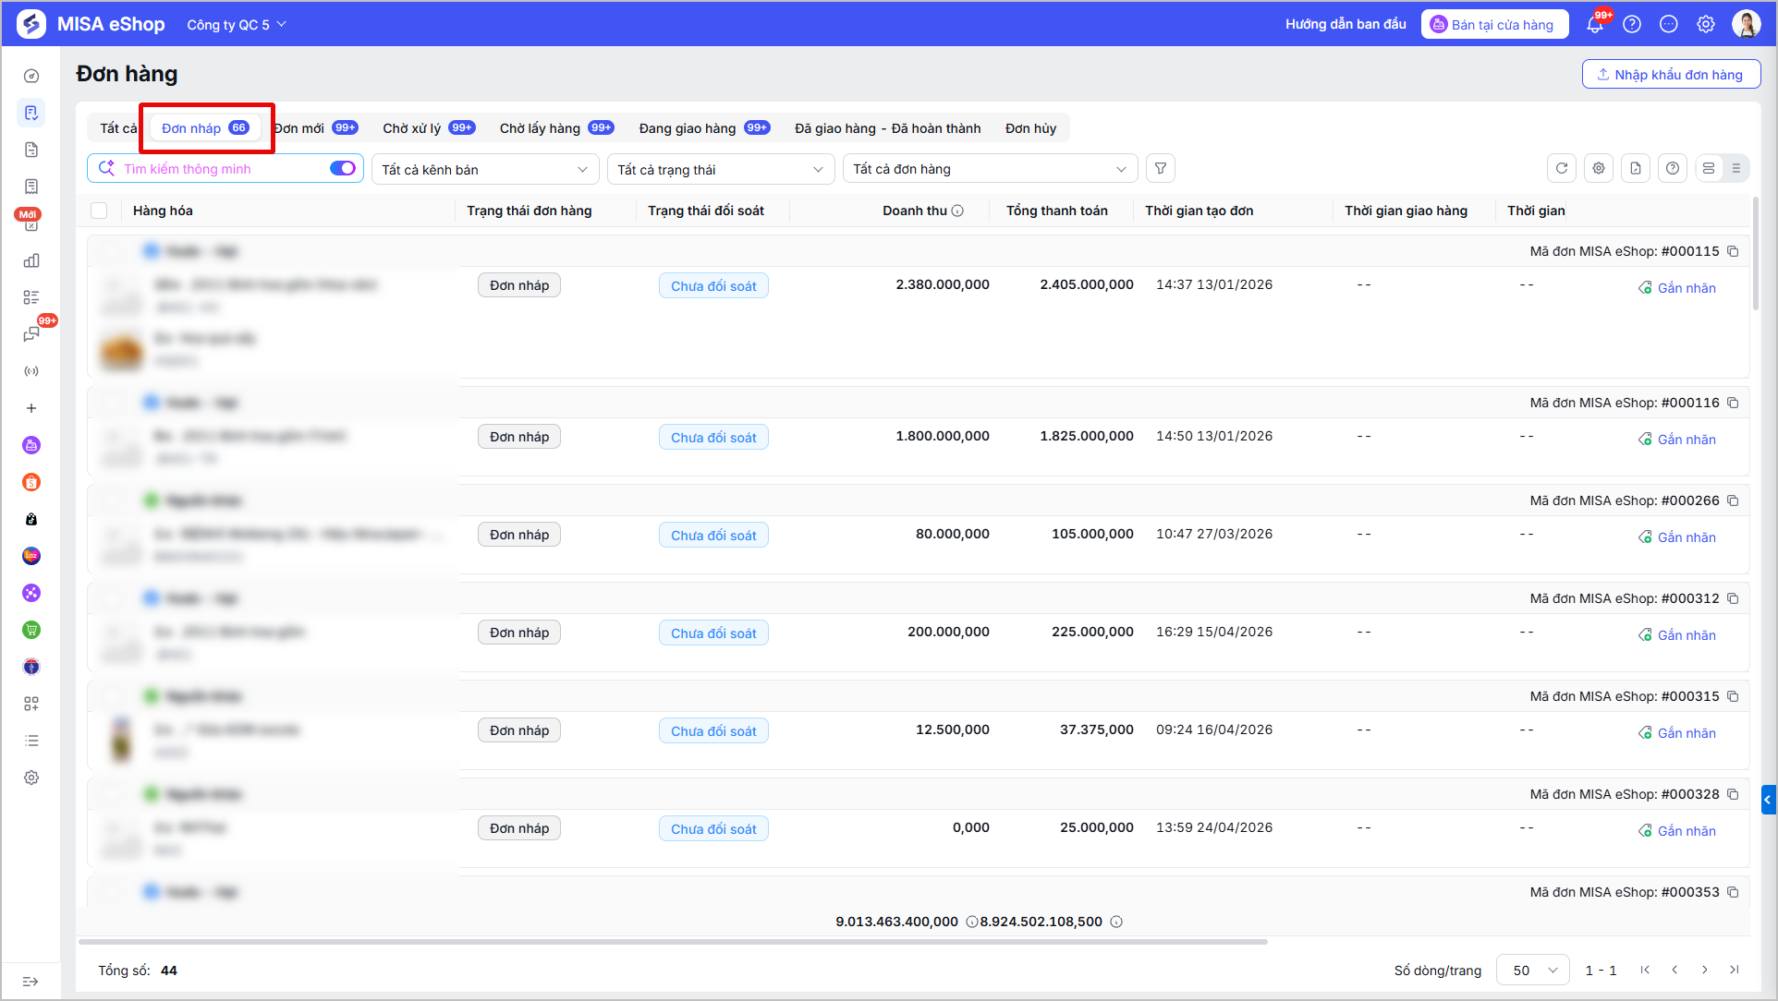
Task: Expand the 'Công ty QC 5' company selector
Action: 237,24
